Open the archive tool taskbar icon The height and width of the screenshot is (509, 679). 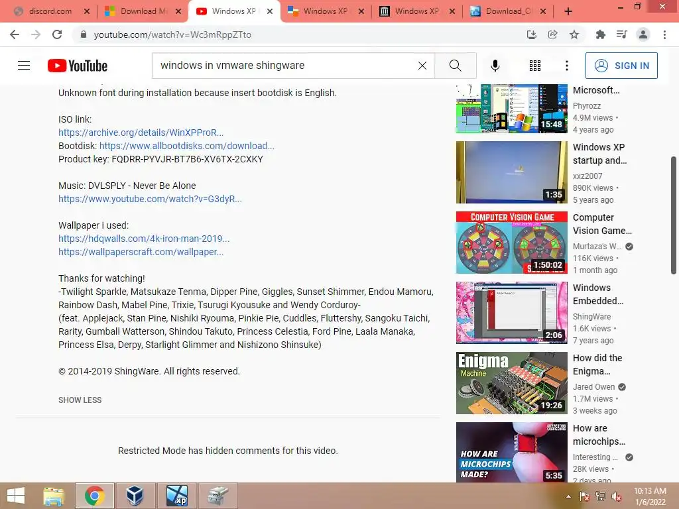(x=217, y=496)
